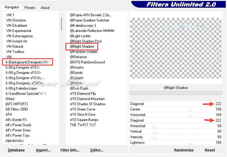Image resolution: width=227 pixels, height=157 pixels.
Task: Click the Reset button
Action: 210,150
